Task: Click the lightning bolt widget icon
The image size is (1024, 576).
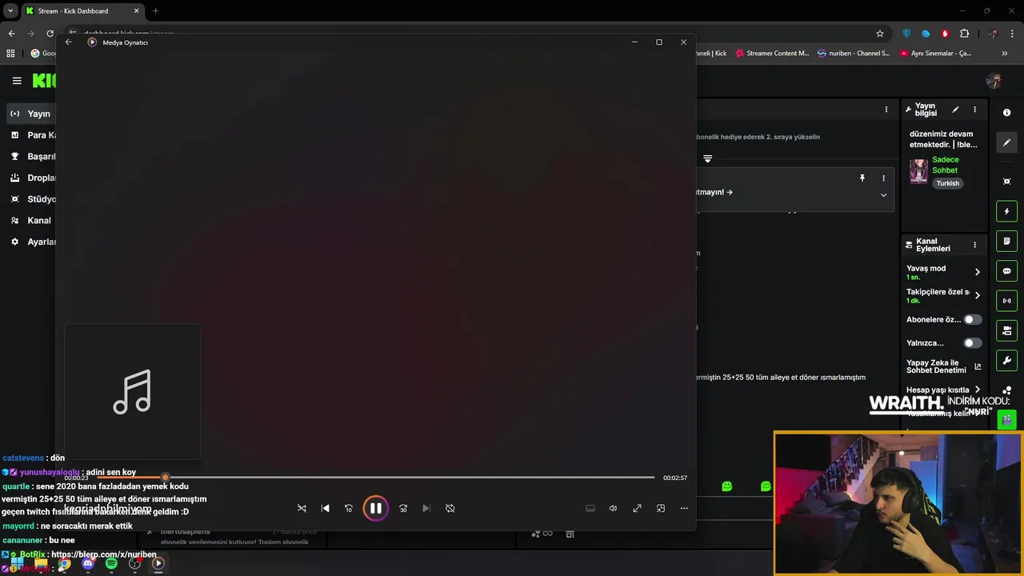Action: pyautogui.click(x=1006, y=211)
